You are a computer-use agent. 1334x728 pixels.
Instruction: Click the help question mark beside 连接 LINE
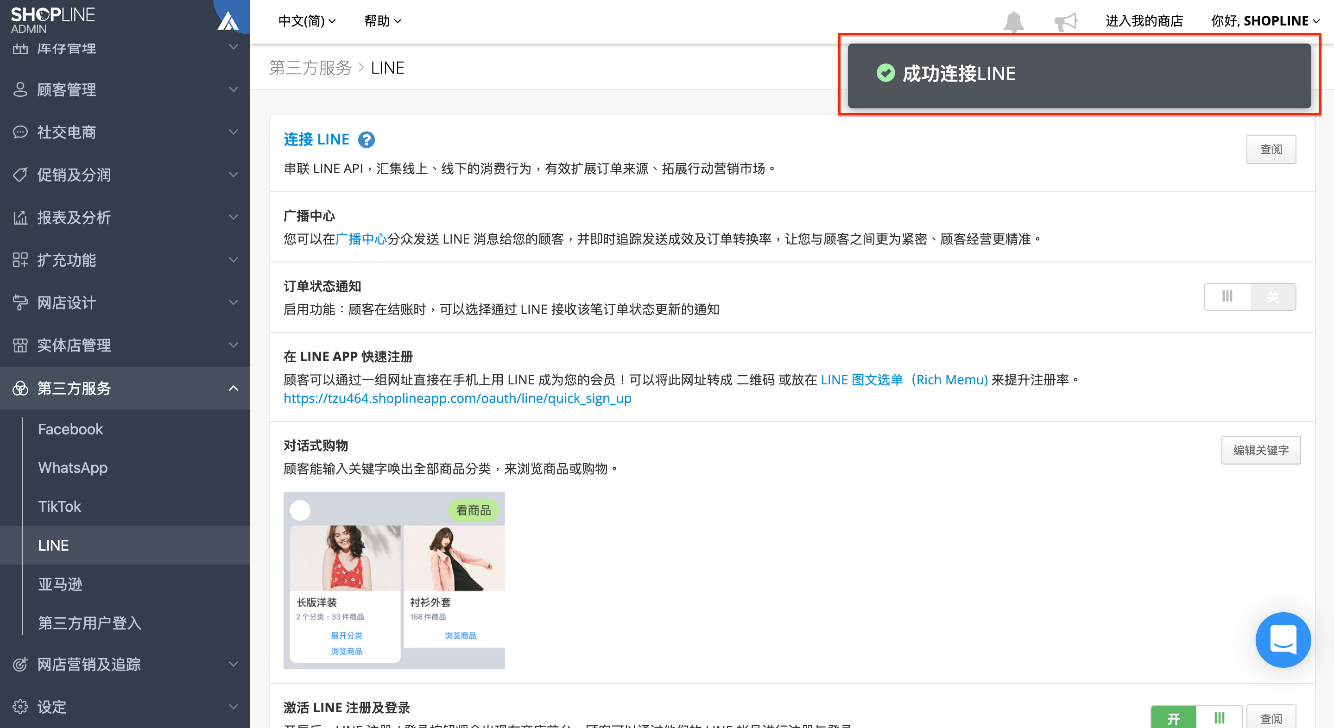pos(366,140)
